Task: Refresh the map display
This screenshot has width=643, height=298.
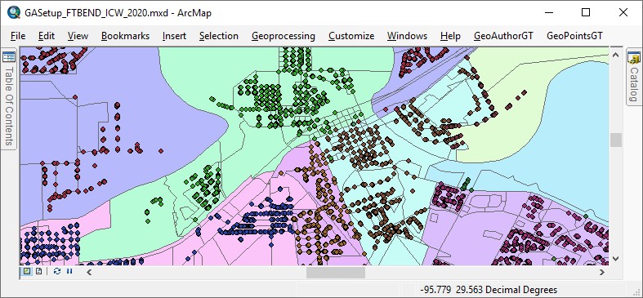Action: [57, 271]
